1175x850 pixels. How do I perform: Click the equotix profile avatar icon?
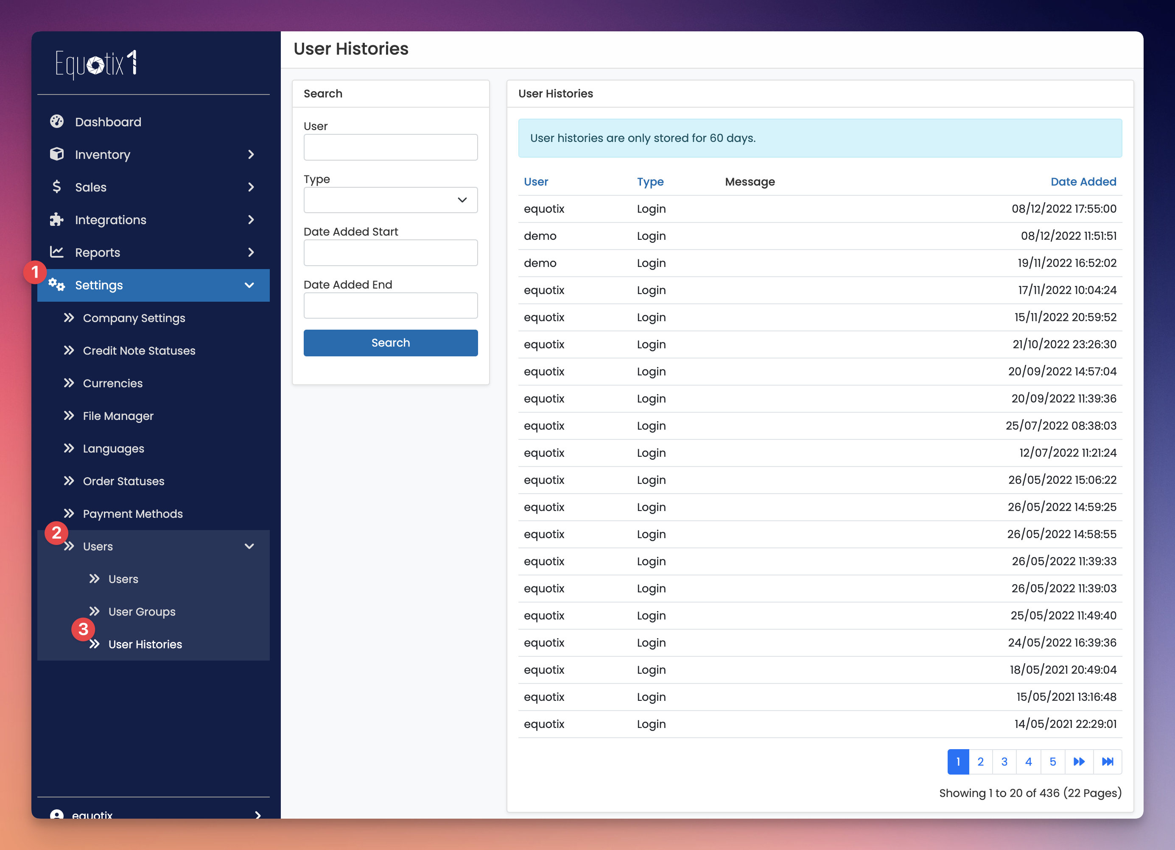[56, 814]
